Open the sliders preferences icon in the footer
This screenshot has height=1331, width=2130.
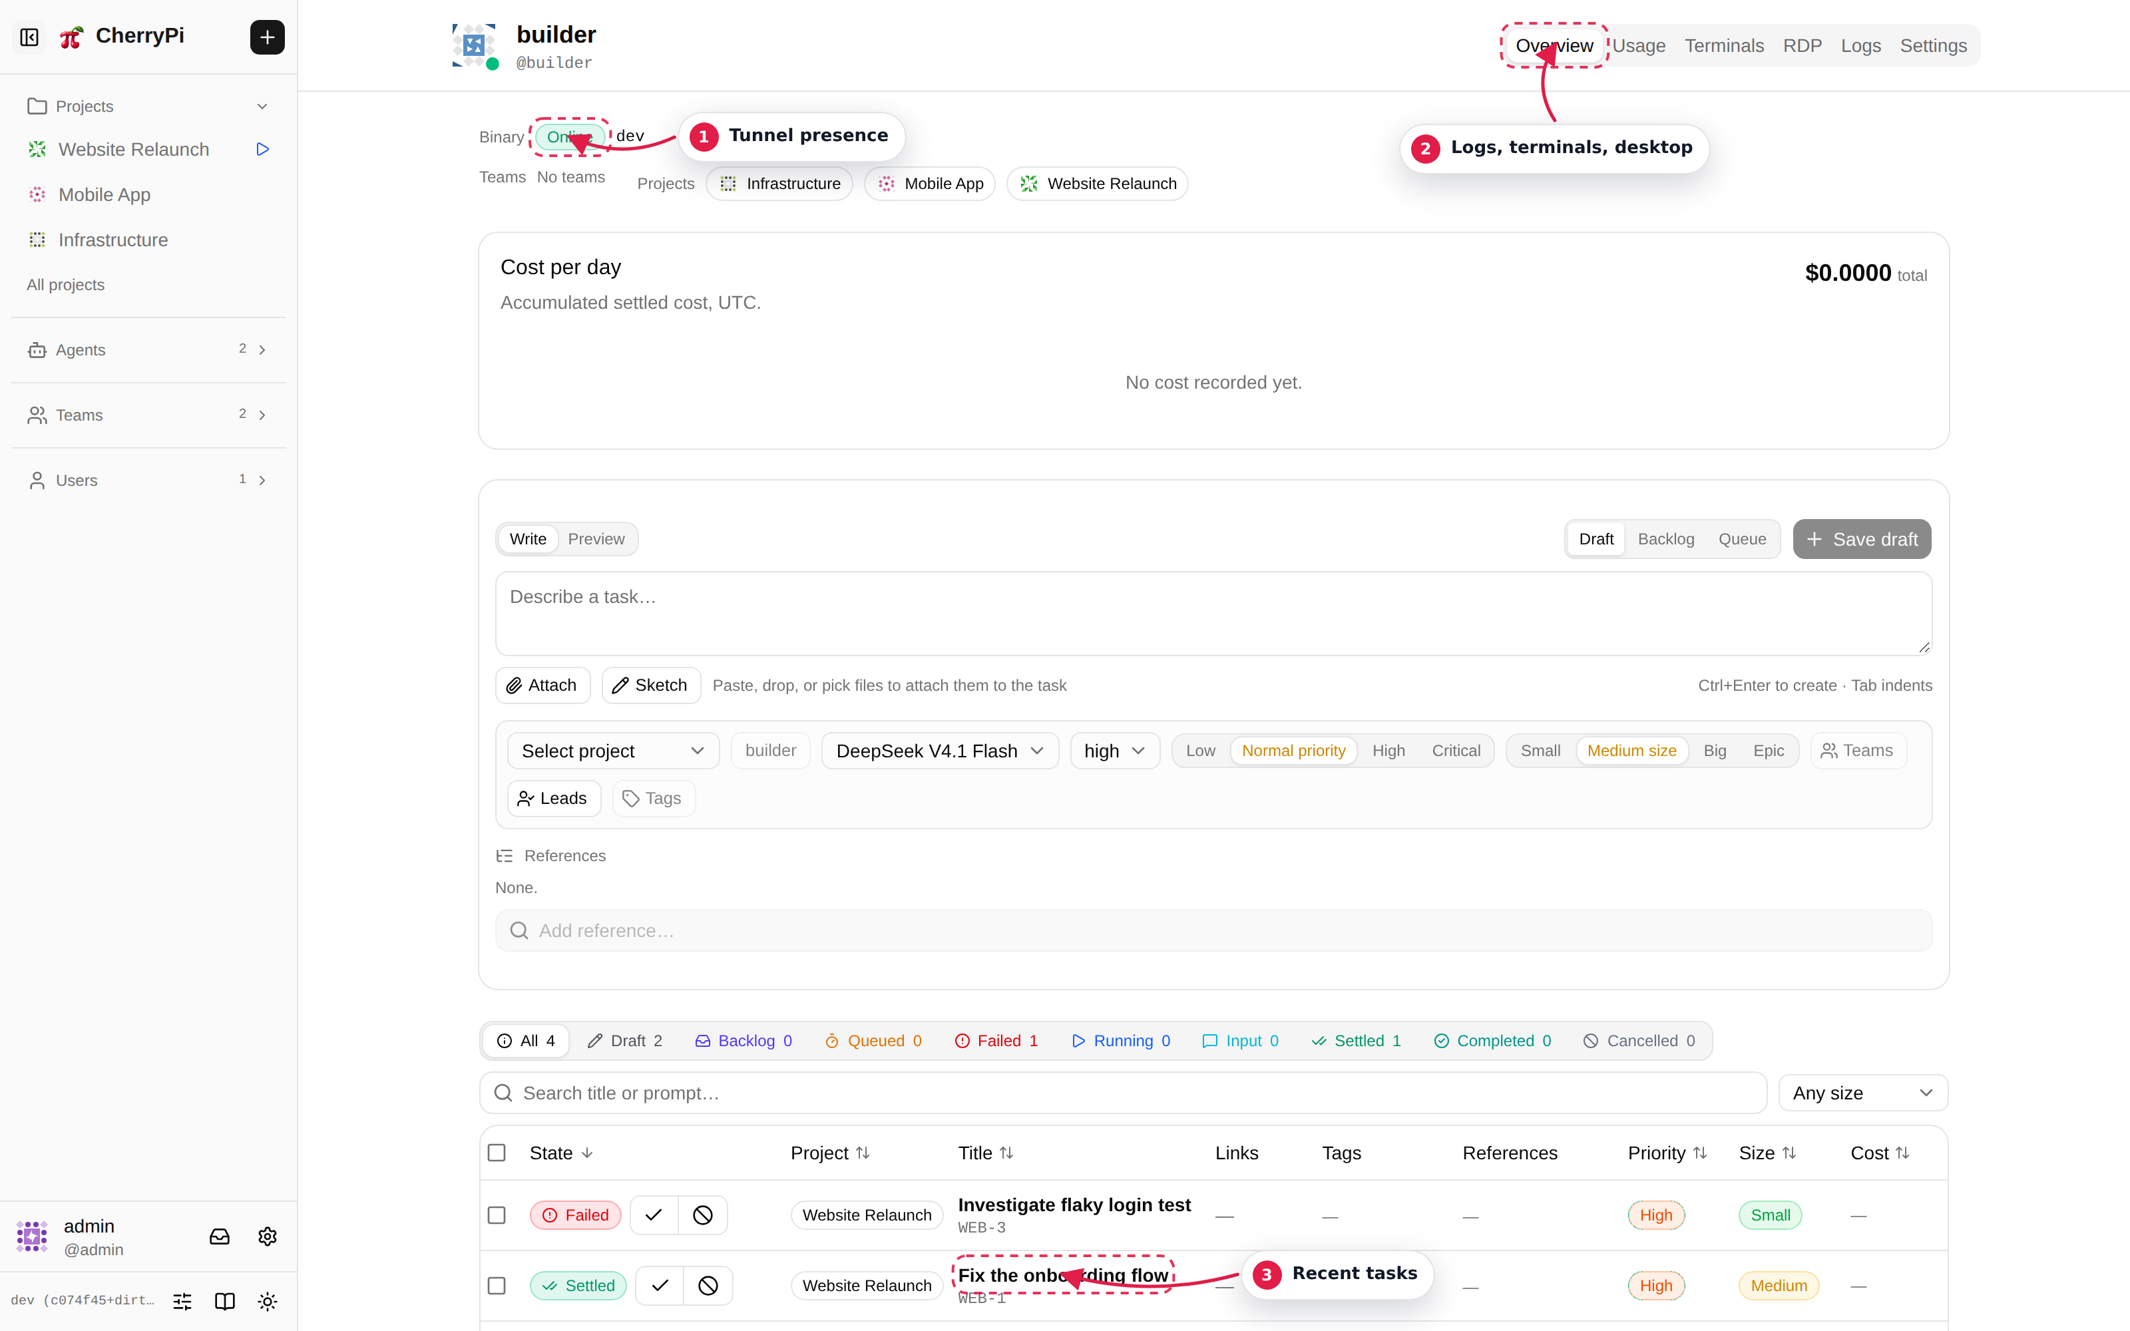[x=182, y=1301]
